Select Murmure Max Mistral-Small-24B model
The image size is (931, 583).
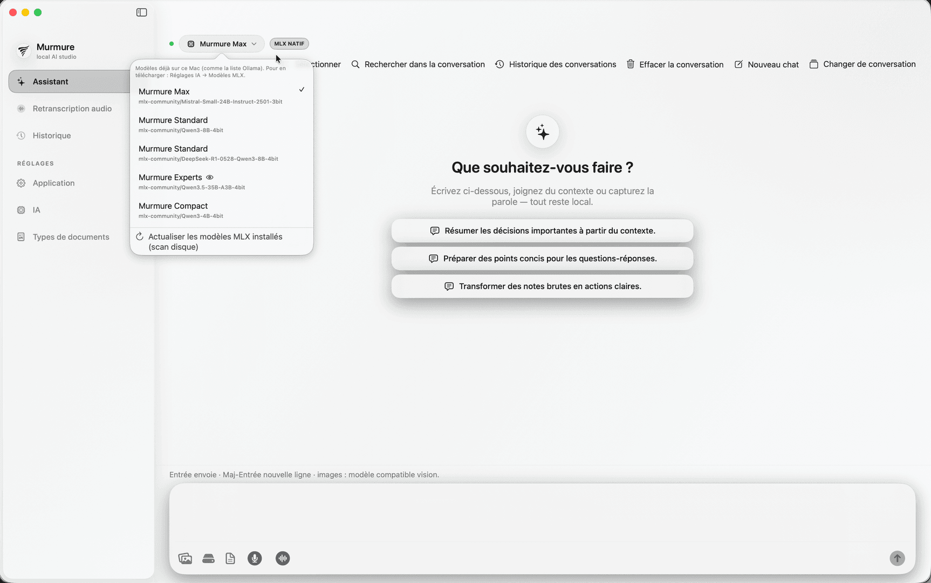point(222,96)
